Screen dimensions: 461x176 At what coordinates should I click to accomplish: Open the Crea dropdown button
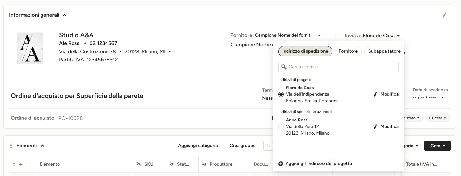(437, 146)
